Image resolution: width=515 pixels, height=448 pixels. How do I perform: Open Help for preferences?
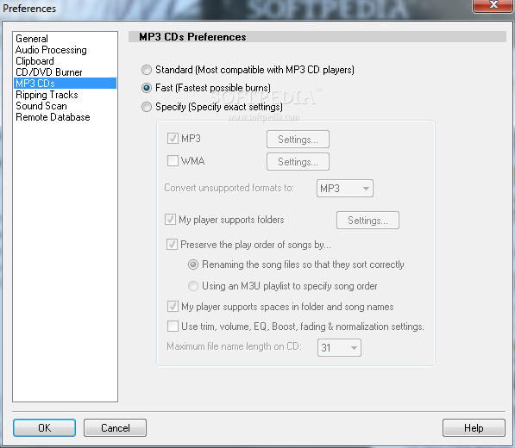click(474, 427)
